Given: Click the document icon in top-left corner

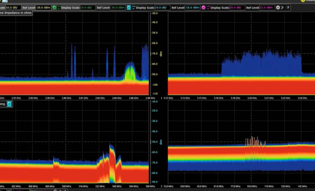Looking at the screenshot, I should 5,1.
